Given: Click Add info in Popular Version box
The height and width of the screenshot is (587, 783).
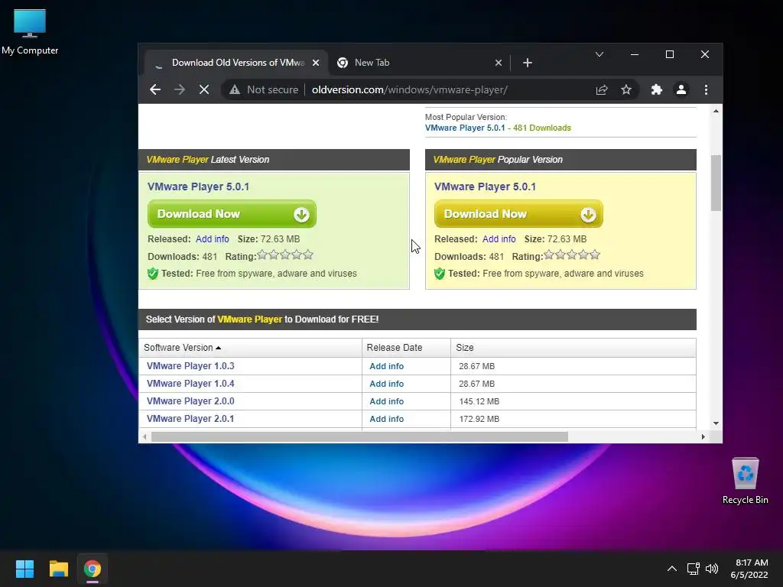Looking at the screenshot, I should (x=499, y=239).
